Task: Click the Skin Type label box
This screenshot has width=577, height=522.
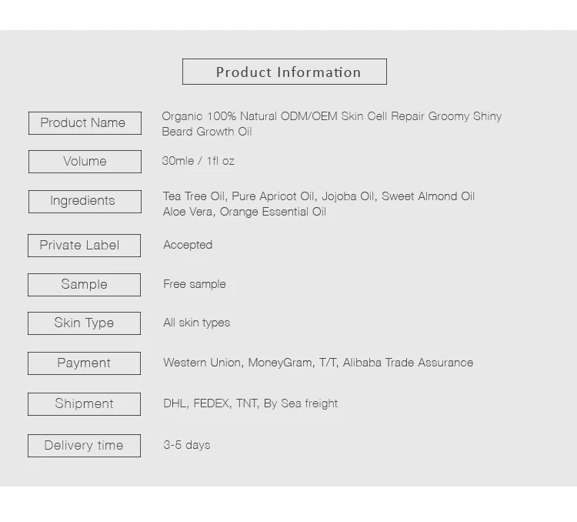Action: pos(84,323)
